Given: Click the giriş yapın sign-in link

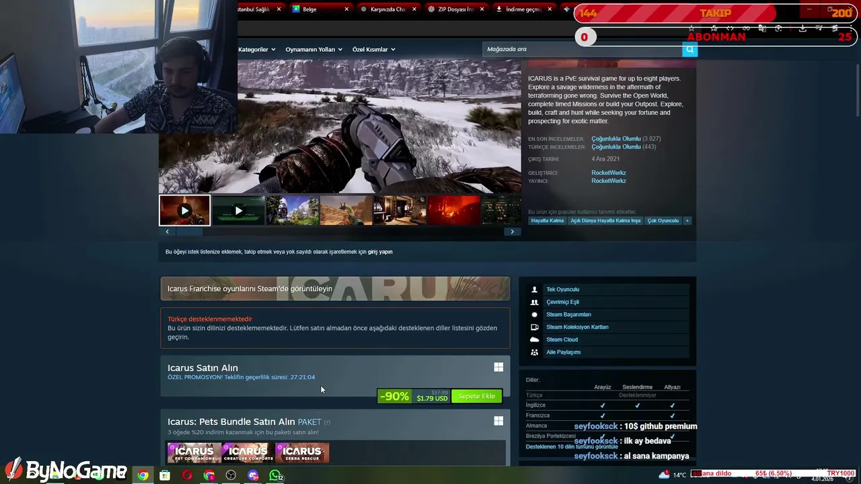Looking at the screenshot, I should [380, 251].
